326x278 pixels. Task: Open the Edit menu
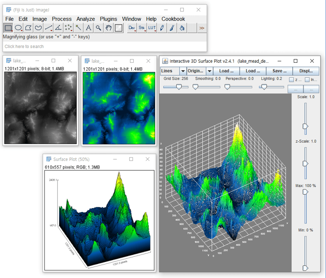point(23,19)
